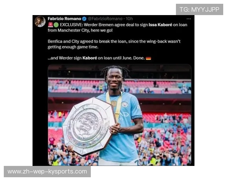Open the attached player photo

point(120,115)
